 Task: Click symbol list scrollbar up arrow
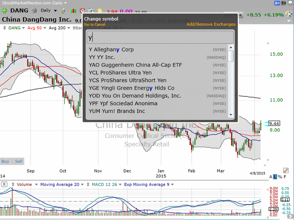(x=231, y=47)
